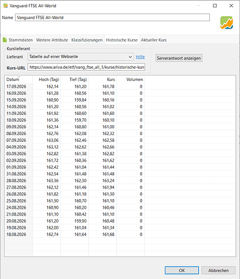Viewport: 240px width, 279px height.
Task: Maximize the Vanguard FTSE All-World dialog
Action: [x=215, y=6]
